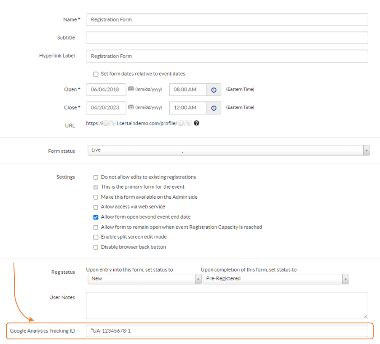Image resolution: width=380 pixels, height=344 pixels.
Task: Expand the Form status dropdown arrow
Action: tap(366, 150)
